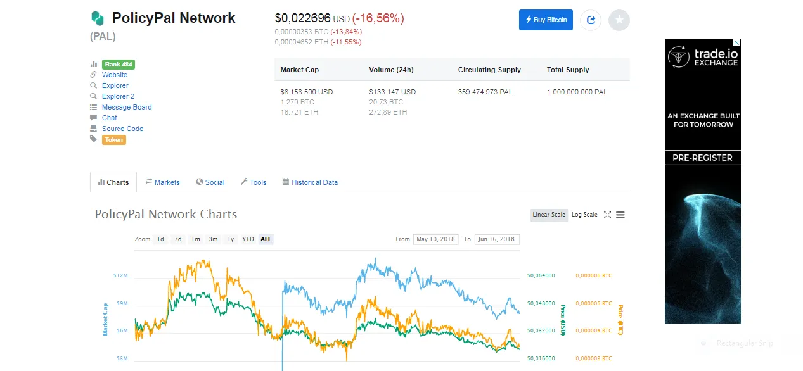Image resolution: width=803 pixels, height=371 pixels.
Task: Set chart zoom to 1d
Action: (x=161, y=239)
